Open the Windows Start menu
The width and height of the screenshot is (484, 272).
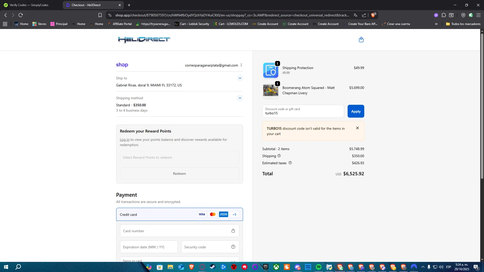pyautogui.click(x=6, y=267)
